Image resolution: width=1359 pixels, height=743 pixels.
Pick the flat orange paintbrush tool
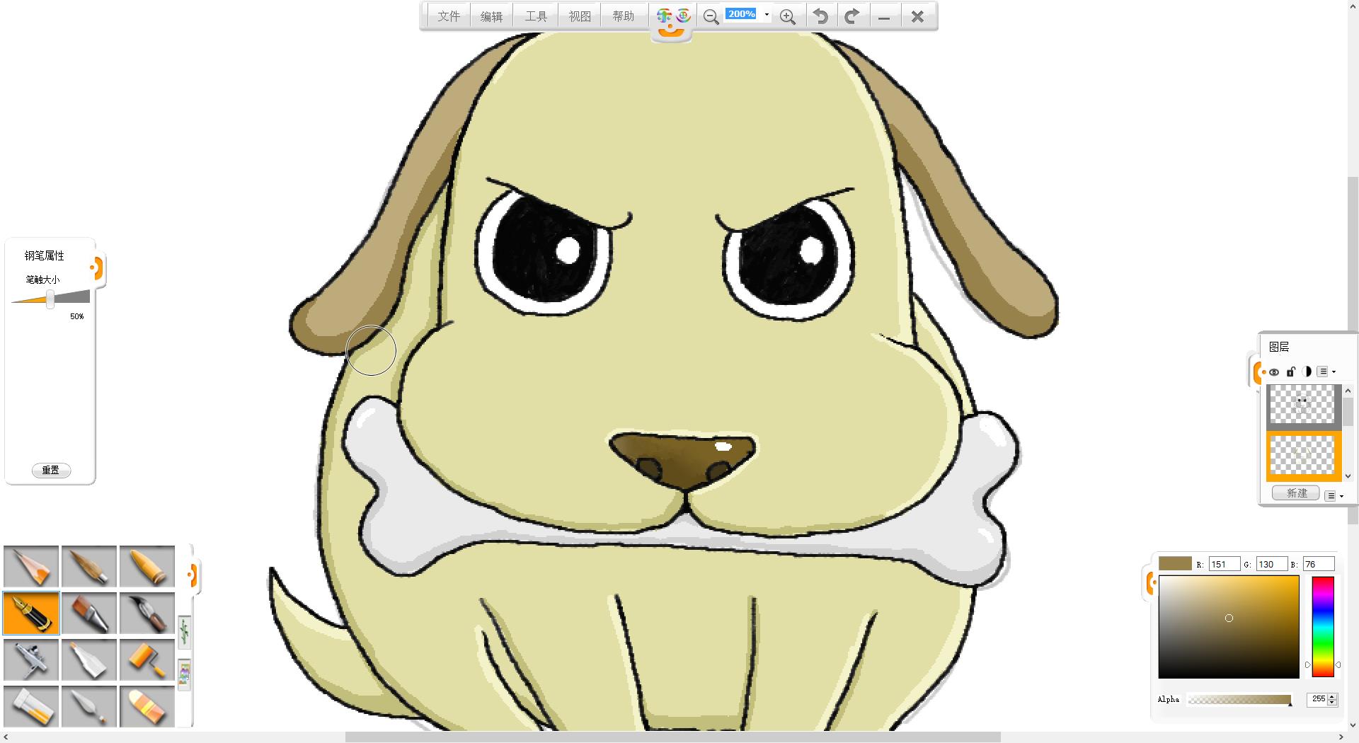coord(89,614)
